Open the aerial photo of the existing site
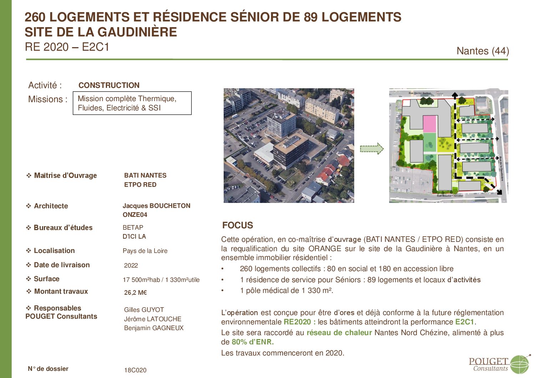534x378 pixels. coord(289,146)
